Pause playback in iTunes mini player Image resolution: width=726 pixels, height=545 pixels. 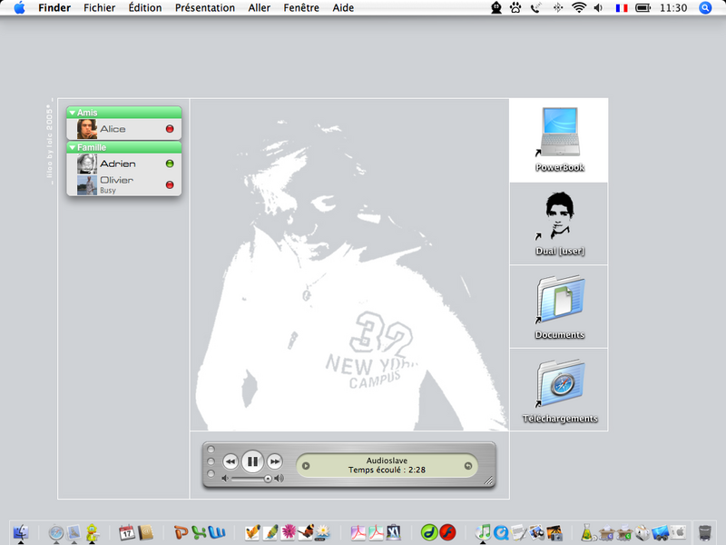[x=252, y=461]
